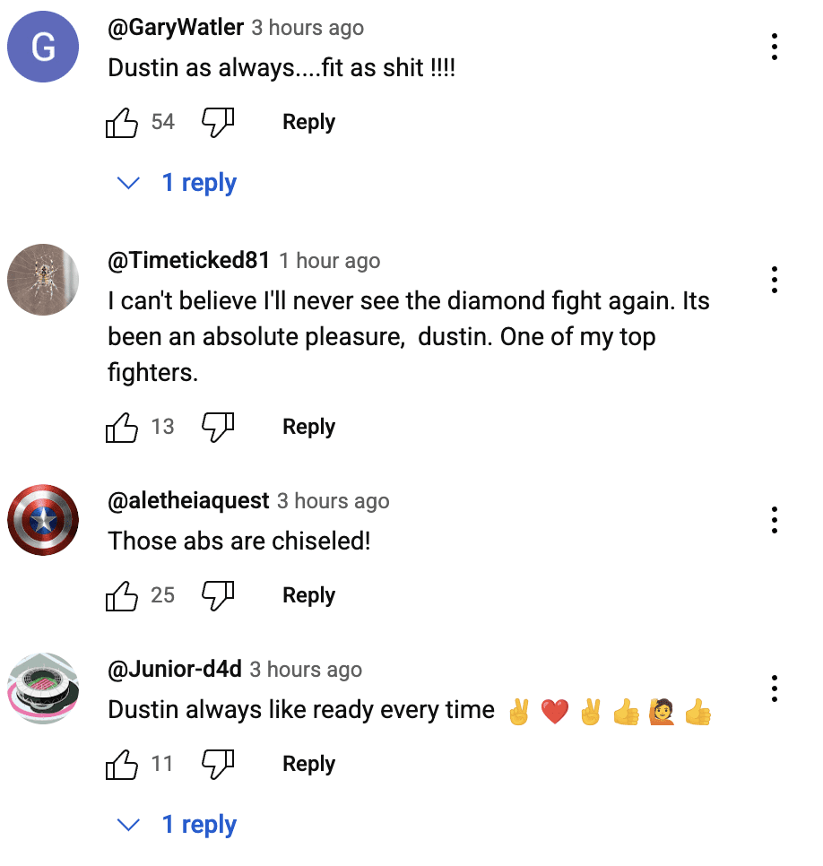This screenshot has height=866, width=823.
Task: Dislike the @Junior-d4d comment
Action: [218, 764]
